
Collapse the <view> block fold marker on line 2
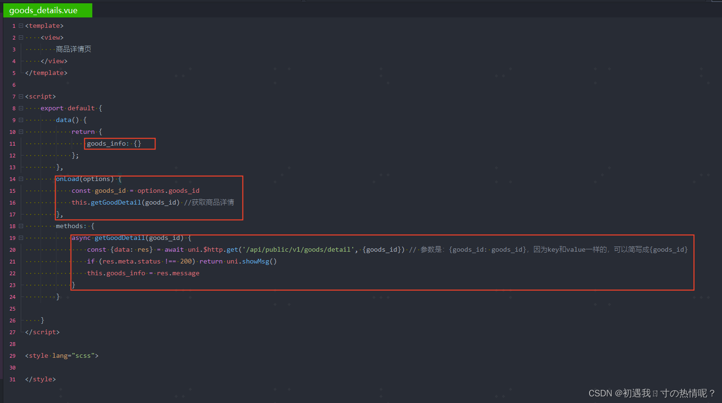(21, 38)
